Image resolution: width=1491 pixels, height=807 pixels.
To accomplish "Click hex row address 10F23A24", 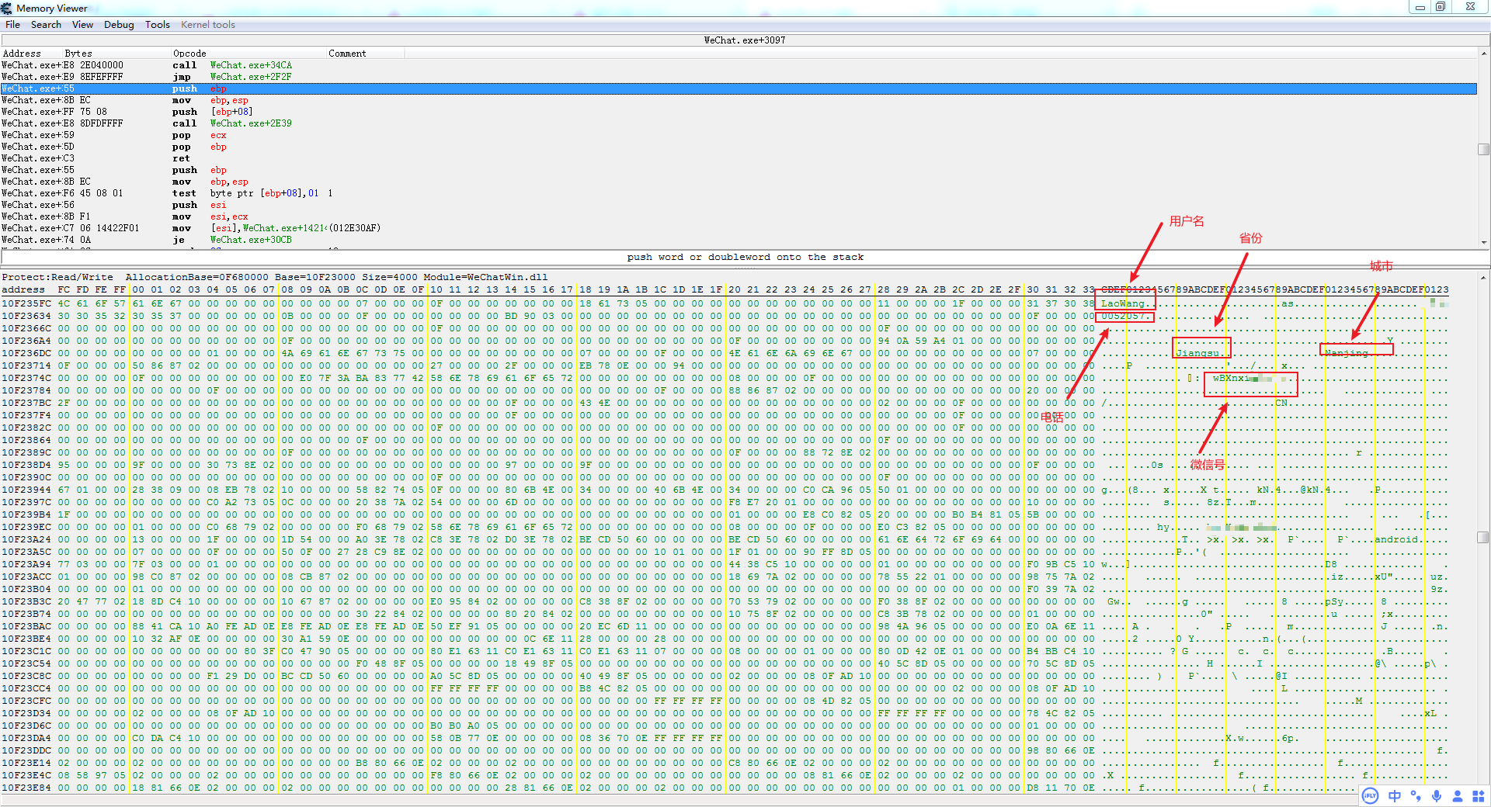I will point(26,539).
